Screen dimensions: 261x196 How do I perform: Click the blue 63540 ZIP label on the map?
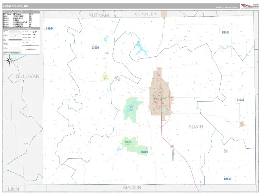point(228,179)
